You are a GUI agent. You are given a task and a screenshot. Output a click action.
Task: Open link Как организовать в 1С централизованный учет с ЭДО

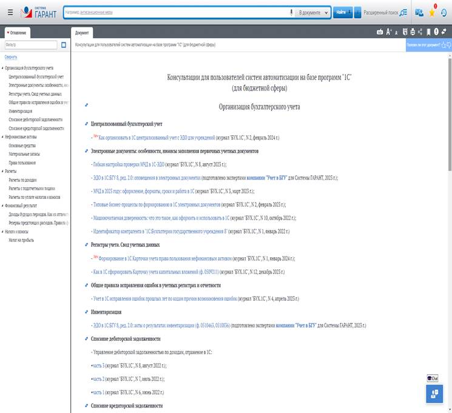pos(157,138)
